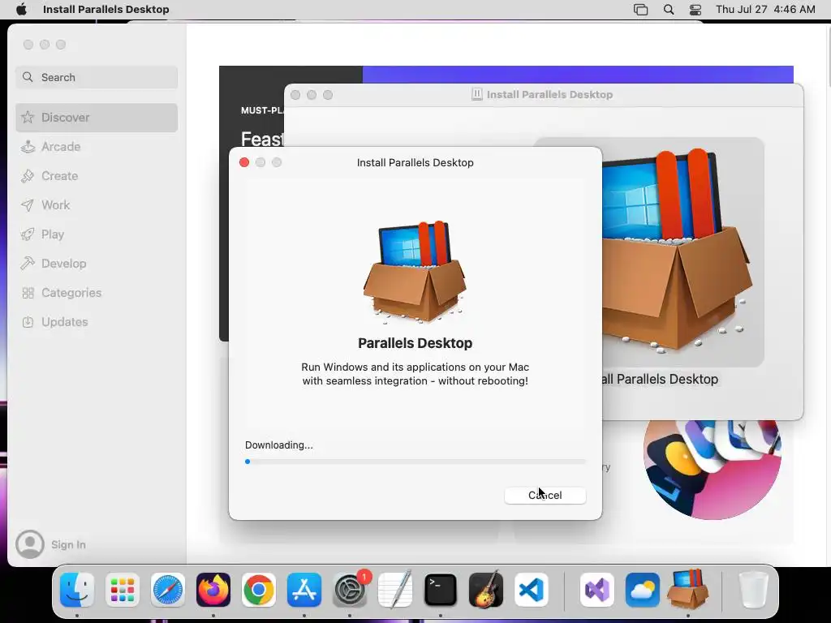Viewport: 831px width, 623px height.
Task: Select Develop in App Store sidebar
Action: tap(97, 264)
